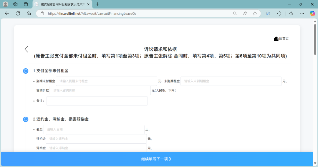This screenshot has height=167, width=318.
Task: Open the browser settings and more menu
Action: click(302, 13)
